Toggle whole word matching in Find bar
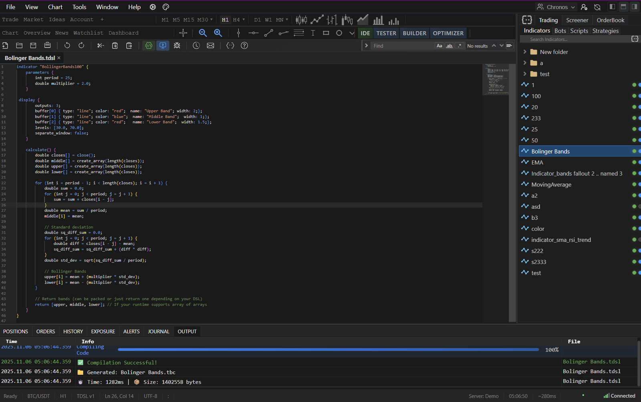The image size is (641, 402). click(449, 46)
